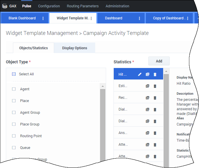
Task: Click the Object Type list scrollbar
Action: point(103,123)
